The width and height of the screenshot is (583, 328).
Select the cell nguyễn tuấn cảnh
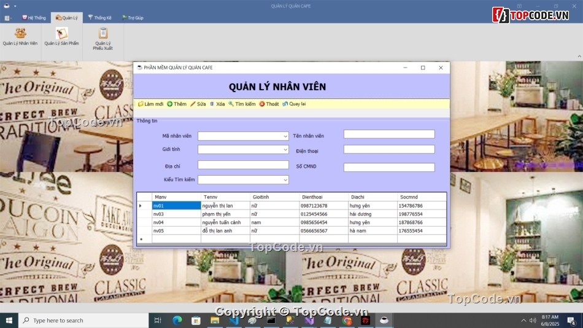[225, 222]
